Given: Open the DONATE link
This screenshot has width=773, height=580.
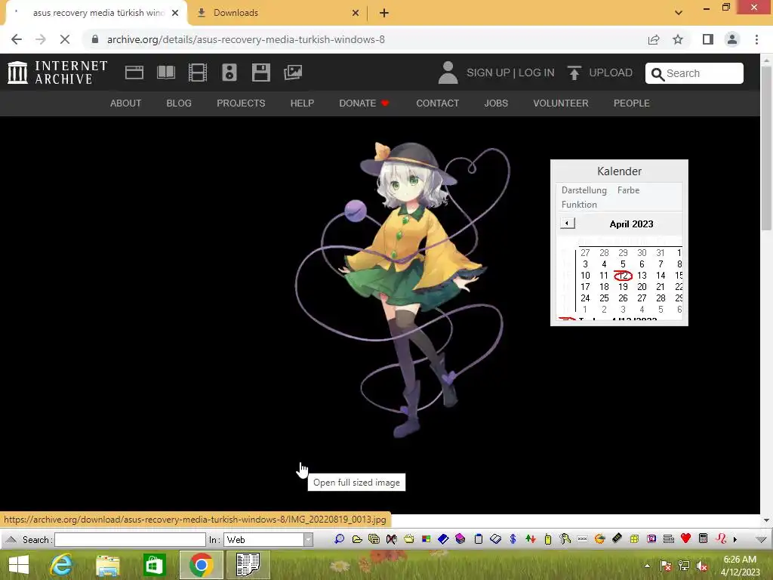Looking at the screenshot, I should pyautogui.click(x=364, y=103).
